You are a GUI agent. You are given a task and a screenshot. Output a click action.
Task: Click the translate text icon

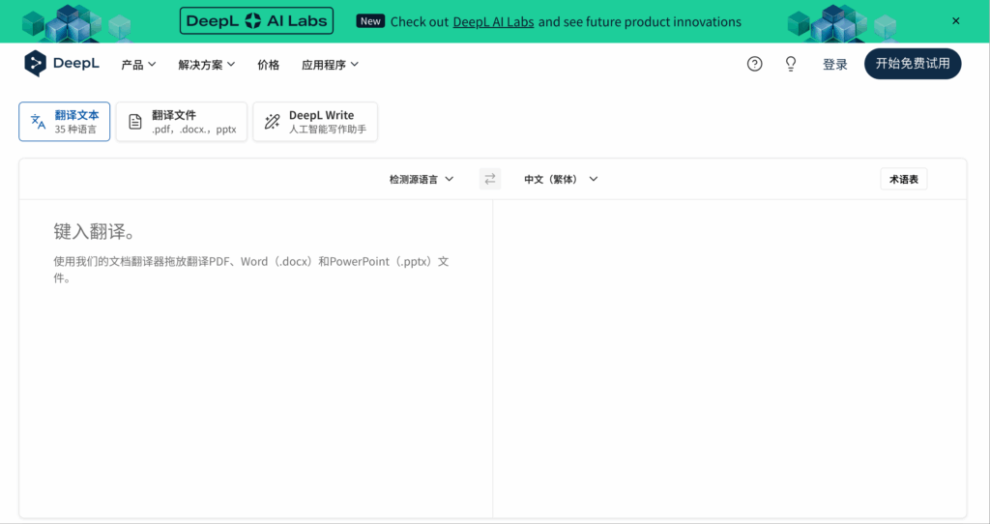(39, 122)
